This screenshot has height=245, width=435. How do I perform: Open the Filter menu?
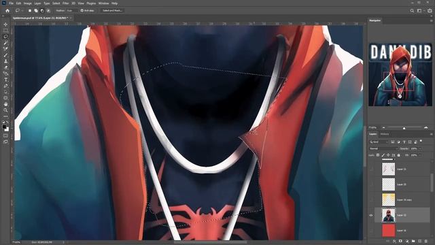click(65, 3)
